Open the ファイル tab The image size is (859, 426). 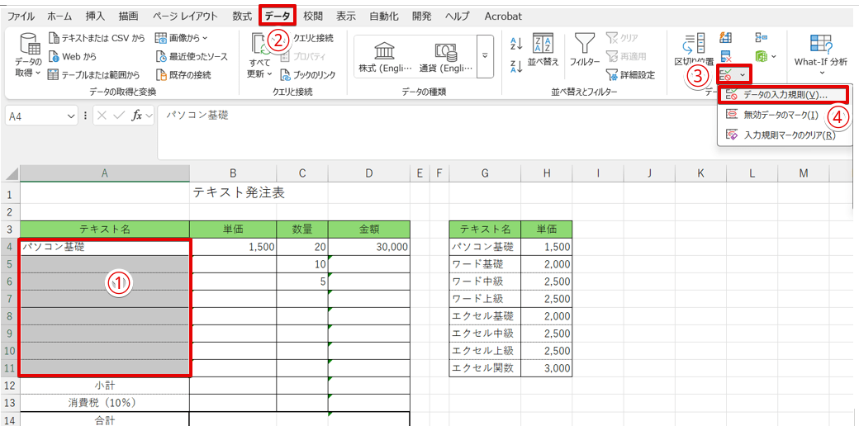click(21, 17)
